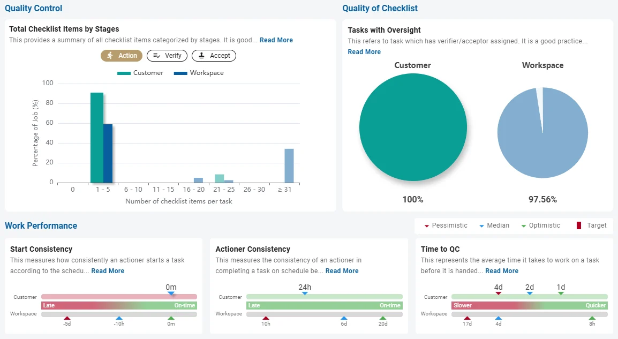The image size is (618, 339).
Task: Open Read More for Start Consistency
Action: [x=108, y=271]
